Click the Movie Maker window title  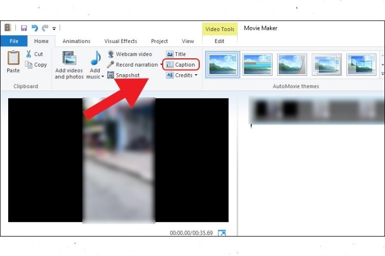[260, 28]
